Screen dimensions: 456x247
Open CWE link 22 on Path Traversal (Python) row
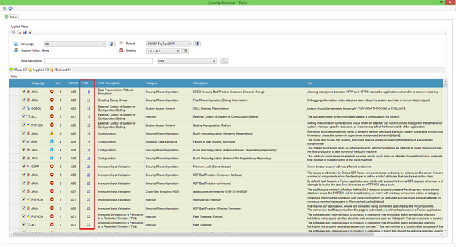pos(88,216)
